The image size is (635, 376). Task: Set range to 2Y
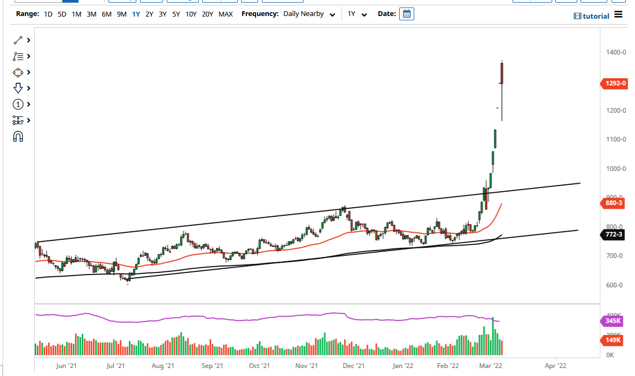(x=150, y=14)
